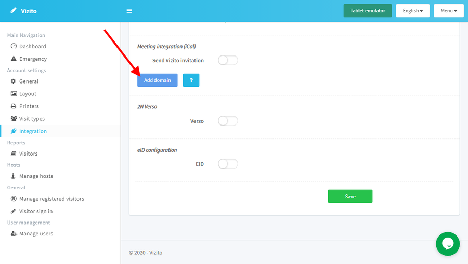The height and width of the screenshot is (264, 468).
Task: Click the Printers icon in sidebar
Action: [x=14, y=106]
